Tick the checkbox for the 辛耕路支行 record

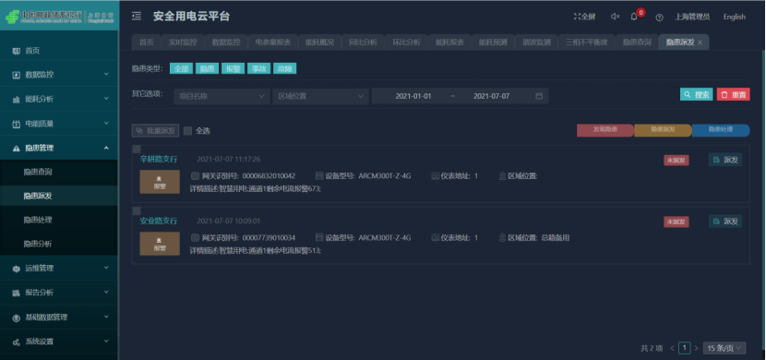[137, 149]
